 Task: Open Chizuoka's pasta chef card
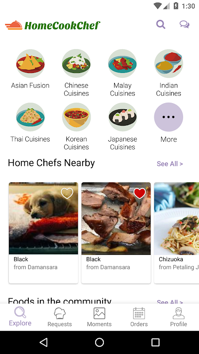(x=176, y=233)
